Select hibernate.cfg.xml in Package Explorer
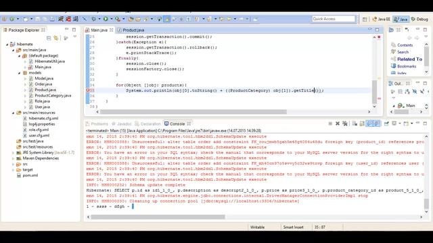 (x=43, y=119)
